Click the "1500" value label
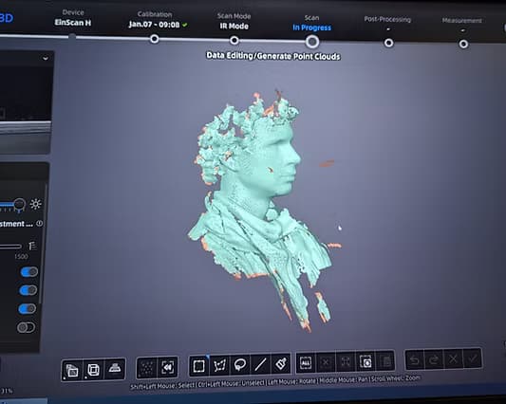The width and height of the screenshot is (506, 404). coord(21,257)
